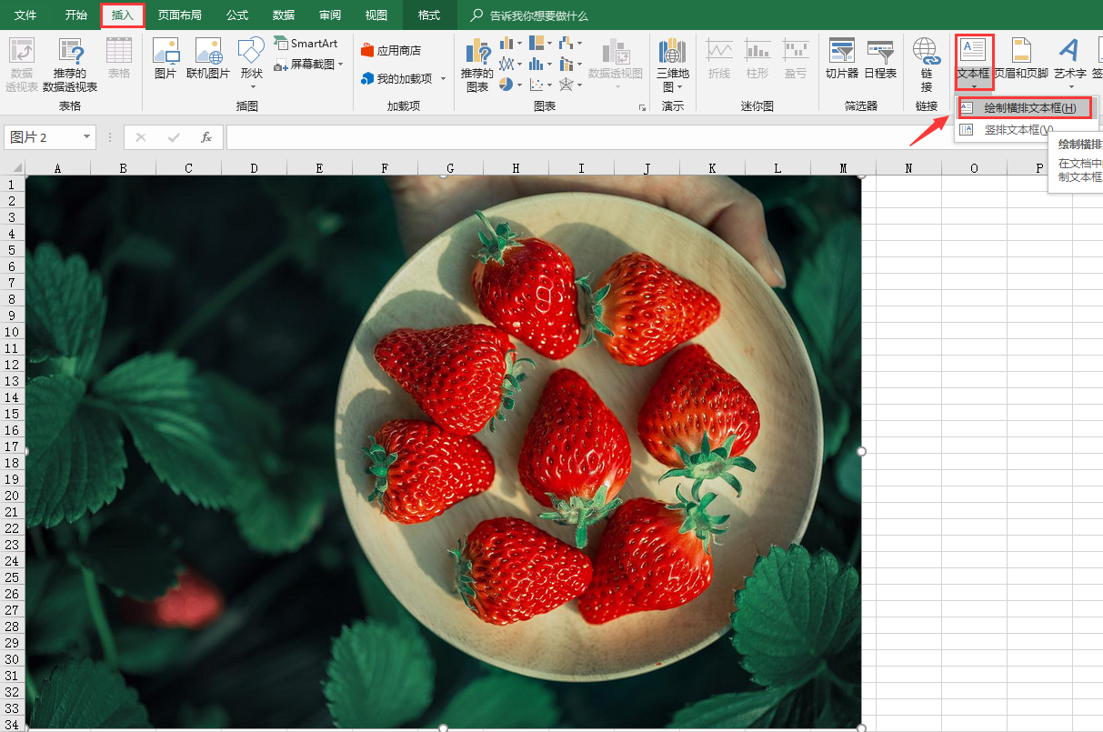The height and width of the screenshot is (732, 1103).
Task: Open the 应用商店 add-in store
Action: (x=391, y=51)
